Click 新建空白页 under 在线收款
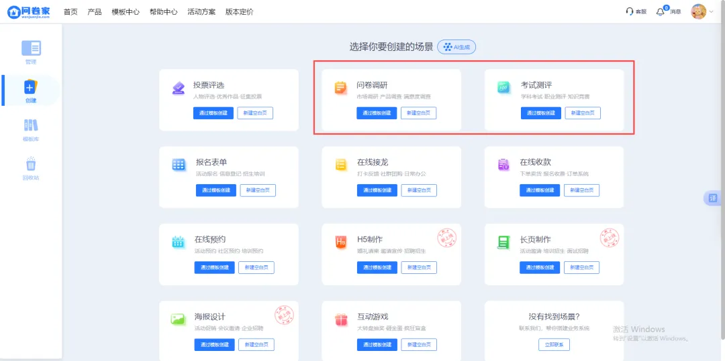The width and height of the screenshot is (725, 361). coord(581,190)
